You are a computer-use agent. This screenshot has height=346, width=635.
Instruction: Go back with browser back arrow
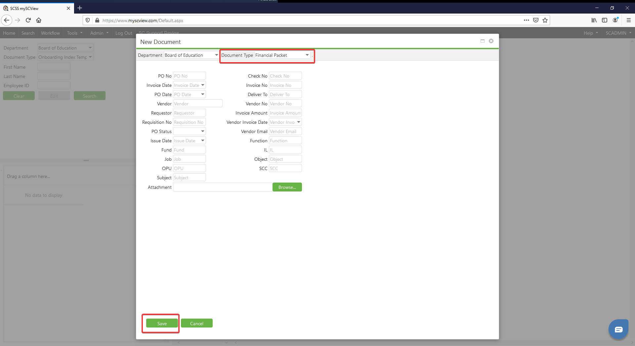[7, 20]
